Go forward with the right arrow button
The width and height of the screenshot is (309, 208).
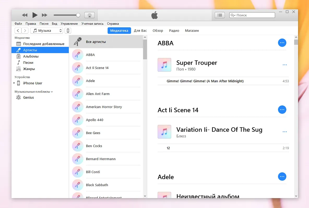click(25, 30)
